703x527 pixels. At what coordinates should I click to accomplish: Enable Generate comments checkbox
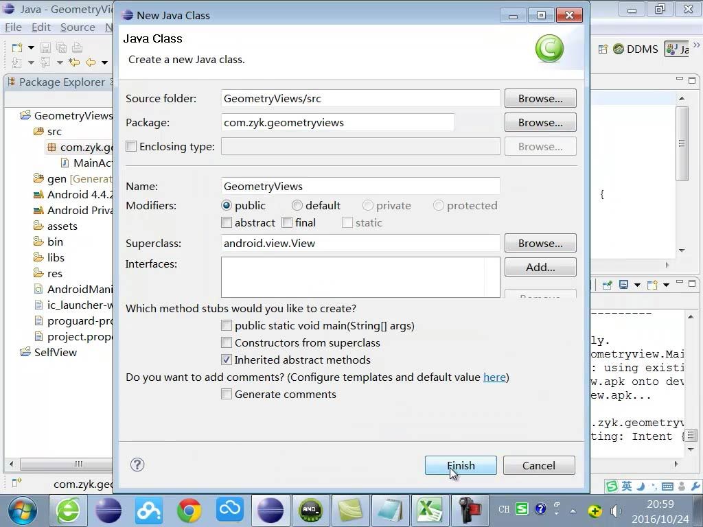[227, 394]
